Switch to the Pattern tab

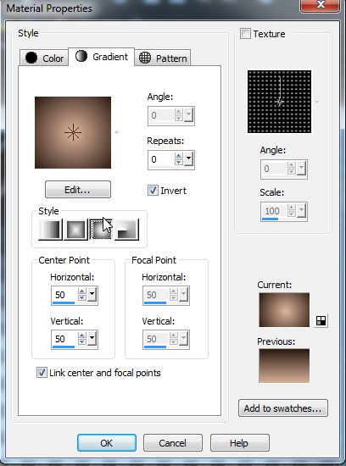pos(163,58)
